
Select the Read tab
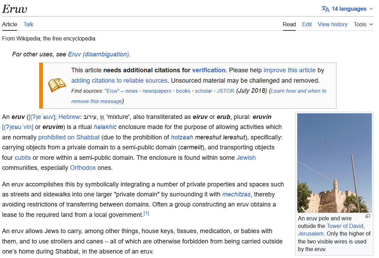point(289,25)
